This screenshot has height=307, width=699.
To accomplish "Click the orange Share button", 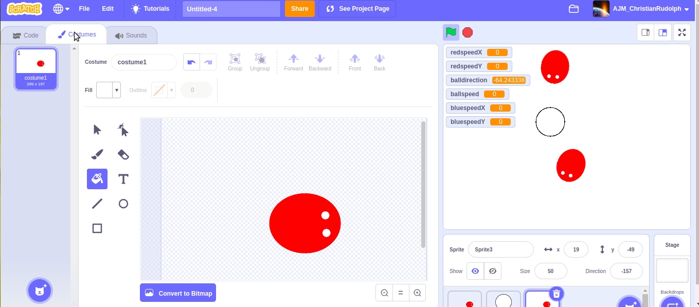I will [x=299, y=9].
